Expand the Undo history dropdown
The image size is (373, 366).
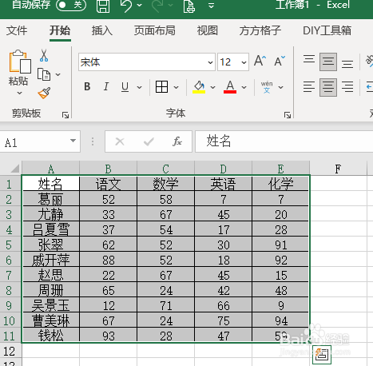[140, 5]
